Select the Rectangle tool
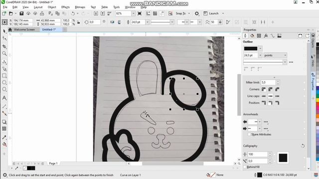Screen dimensions: 319x179 pos(4,76)
